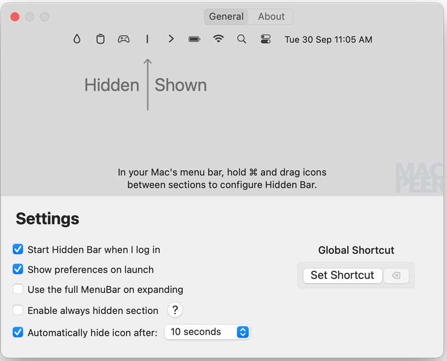This screenshot has height=361, width=447.
Task: Click the magnifying glass search icon
Action: [x=242, y=39]
